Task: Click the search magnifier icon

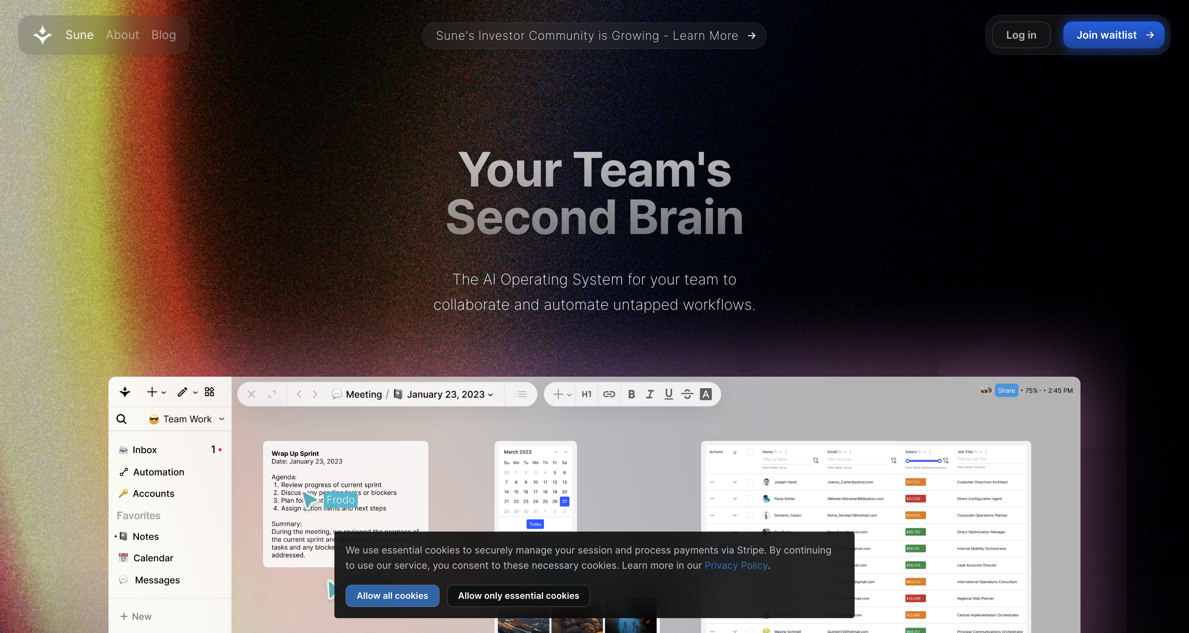Action: coord(122,419)
